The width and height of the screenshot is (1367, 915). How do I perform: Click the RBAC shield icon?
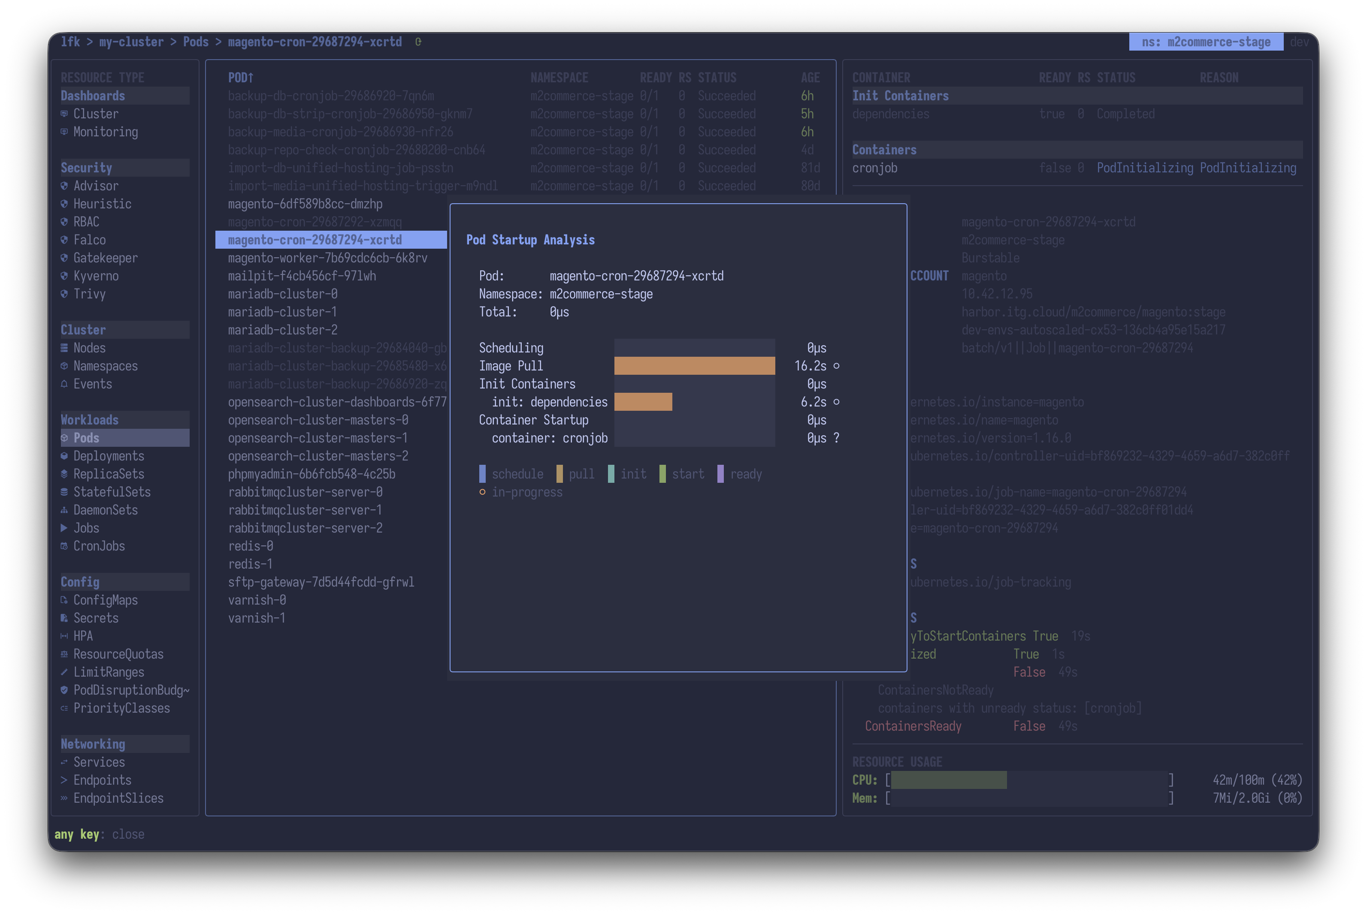coord(64,222)
